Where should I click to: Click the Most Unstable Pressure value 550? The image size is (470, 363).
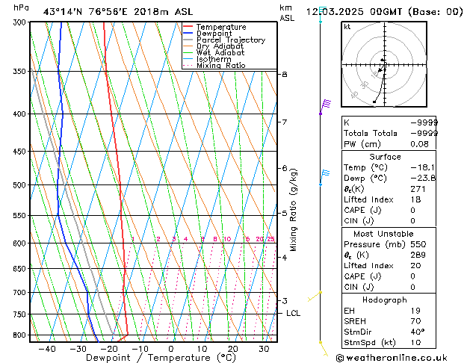coord(418,244)
